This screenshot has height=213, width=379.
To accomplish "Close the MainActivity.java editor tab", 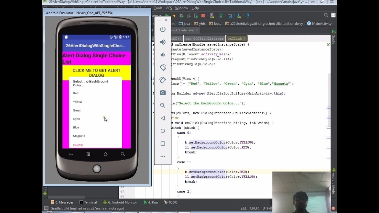I will pos(197,30).
